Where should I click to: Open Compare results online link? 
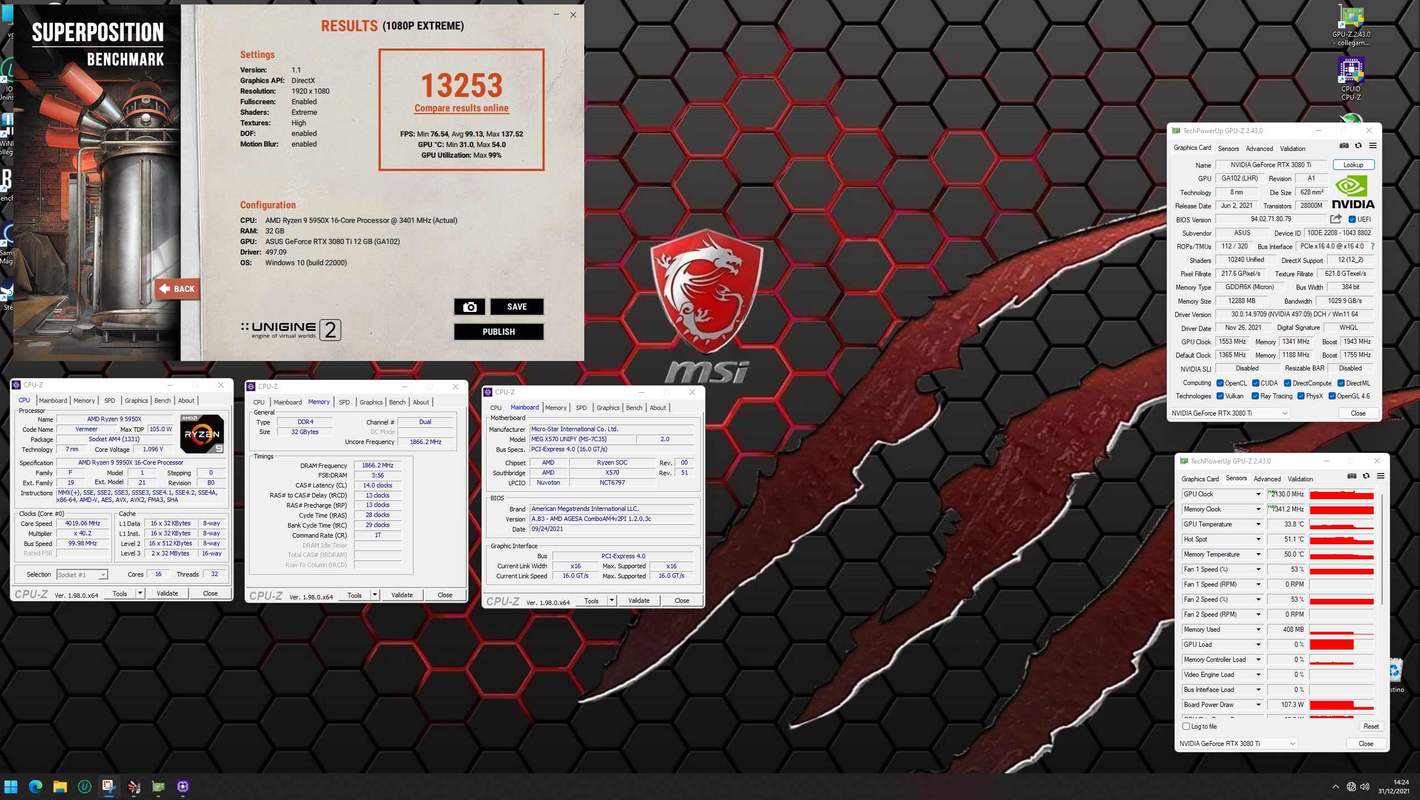pyautogui.click(x=461, y=108)
